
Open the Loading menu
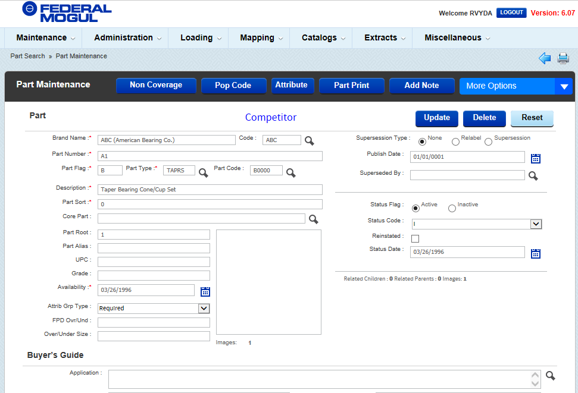(201, 38)
